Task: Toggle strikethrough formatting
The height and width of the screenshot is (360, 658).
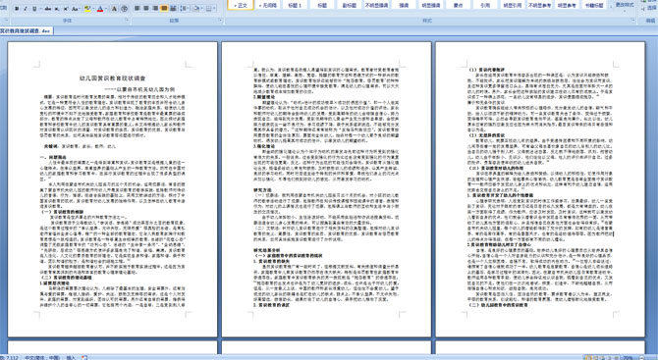Action: click(48, 9)
